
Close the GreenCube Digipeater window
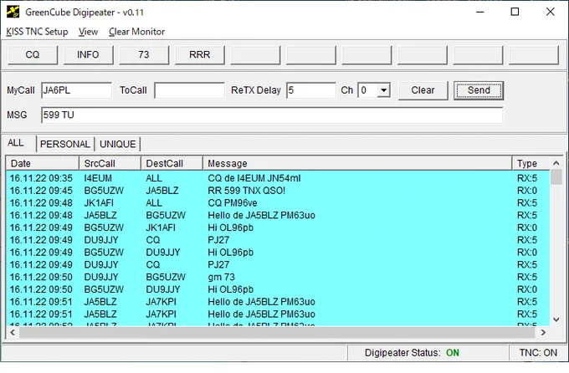[x=550, y=12]
